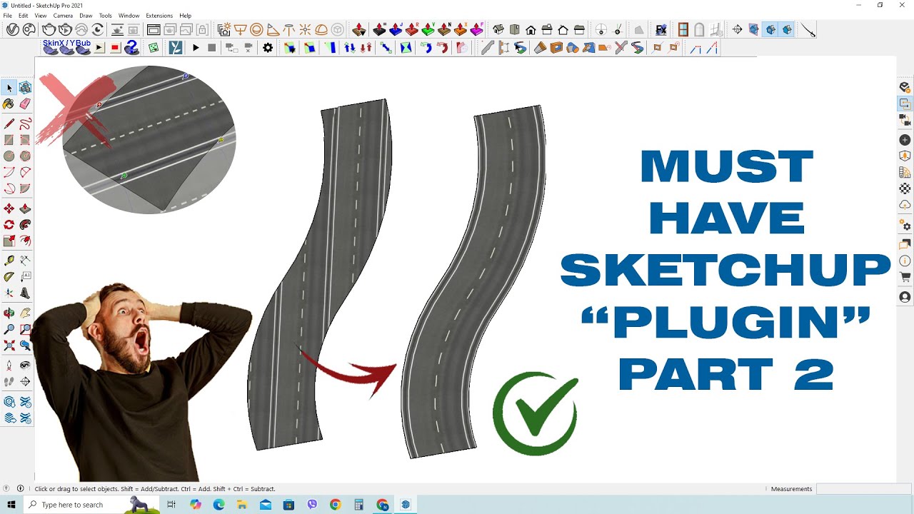914x514 pixels.
Task: Click the black play triangle button
Action: [x=196, y=48]
